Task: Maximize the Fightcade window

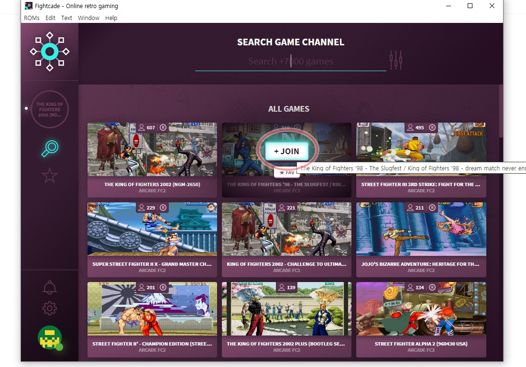Action: pos(470,6)
